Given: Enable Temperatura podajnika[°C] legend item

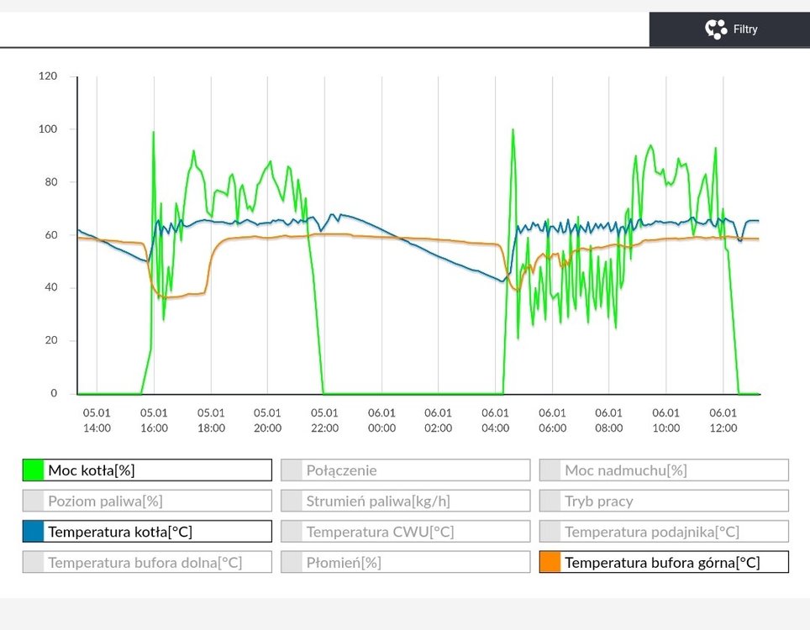Looking at the screenshot, I should 664,532.
